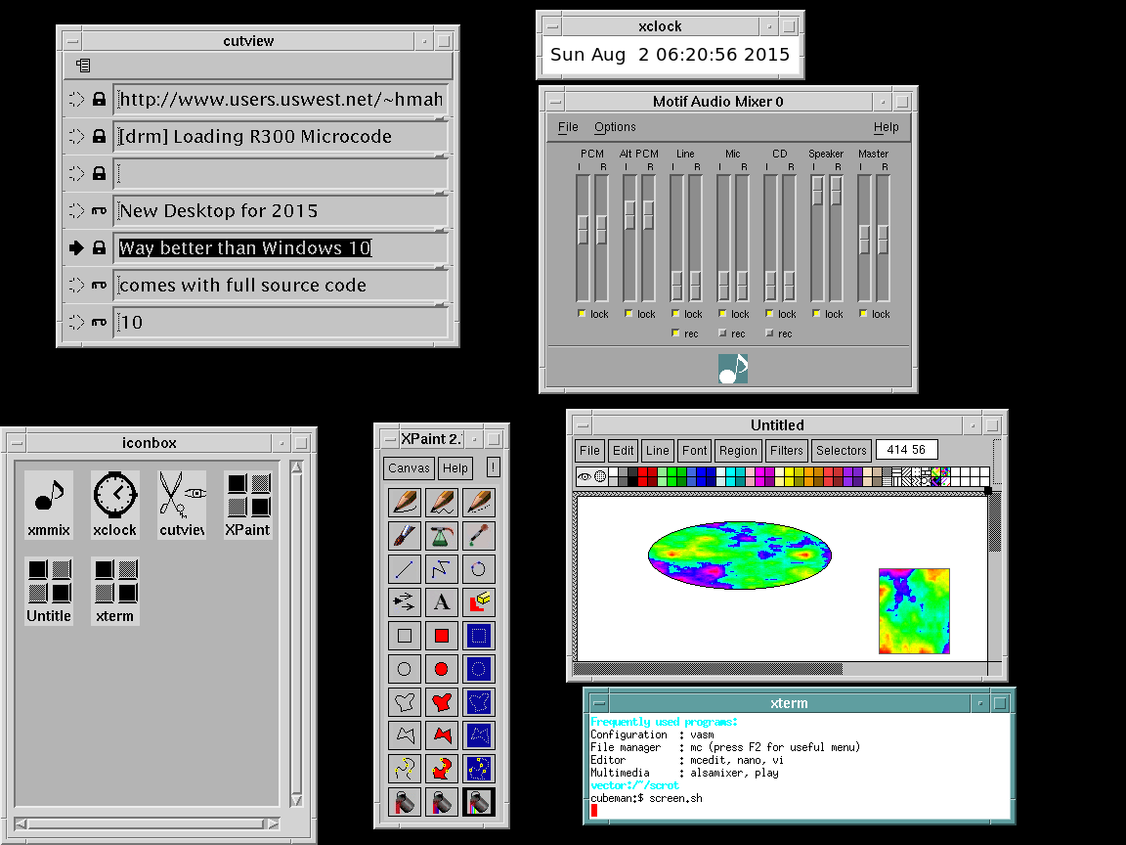Click the Master left channel slider handle
This screenshot has height=845, width=1126.
(864, 240)
